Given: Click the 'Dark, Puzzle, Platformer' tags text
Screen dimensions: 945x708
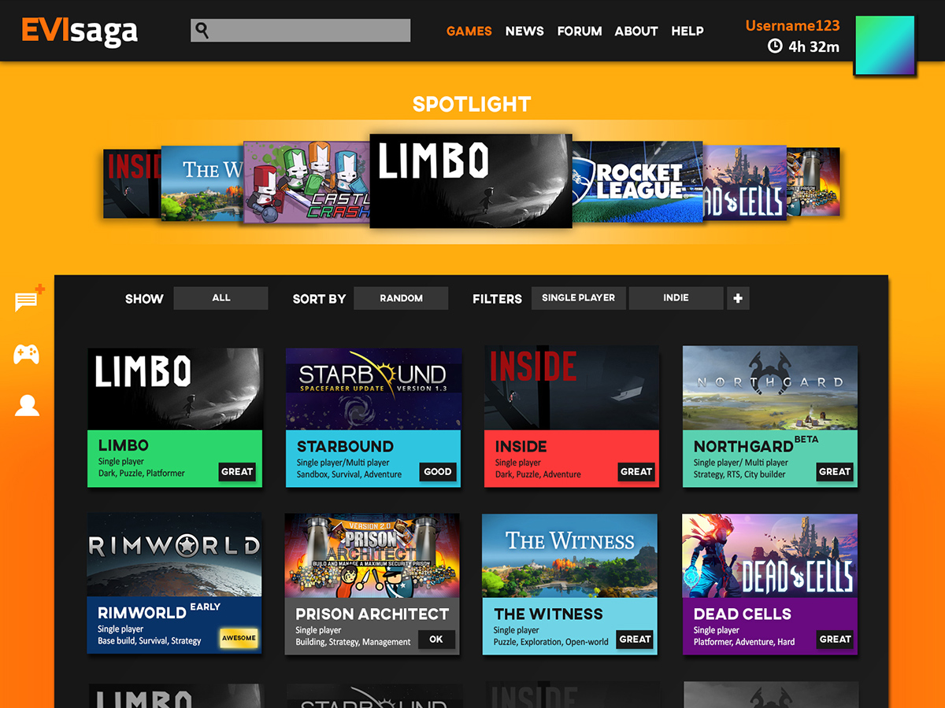Looking at the screenshot, I should tap(142, 474).
